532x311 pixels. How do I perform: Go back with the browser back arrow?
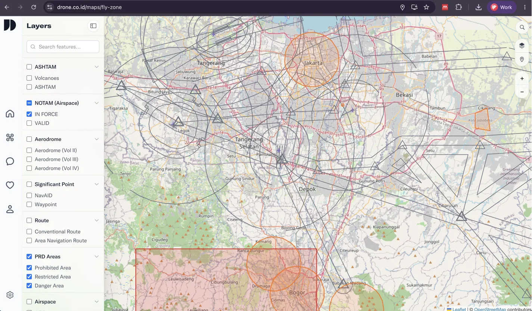7,7
